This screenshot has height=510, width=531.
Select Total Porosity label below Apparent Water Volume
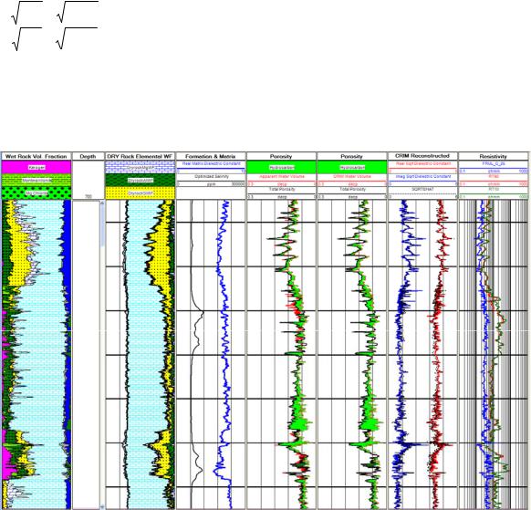[x=282, y=189]
